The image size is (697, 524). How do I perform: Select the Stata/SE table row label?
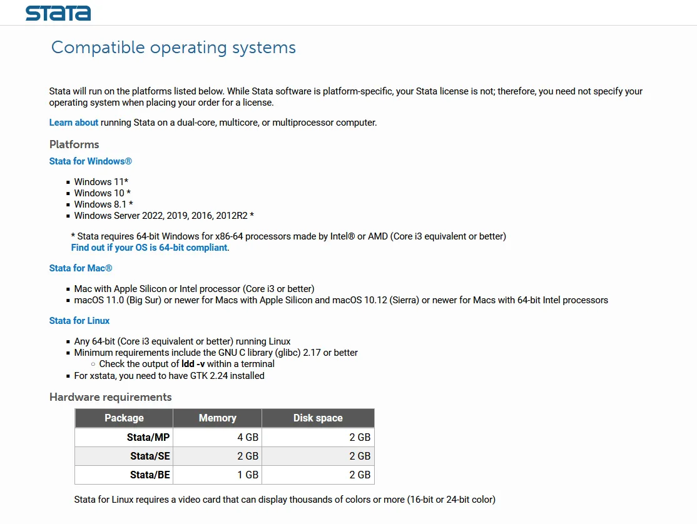click(150, 456)
